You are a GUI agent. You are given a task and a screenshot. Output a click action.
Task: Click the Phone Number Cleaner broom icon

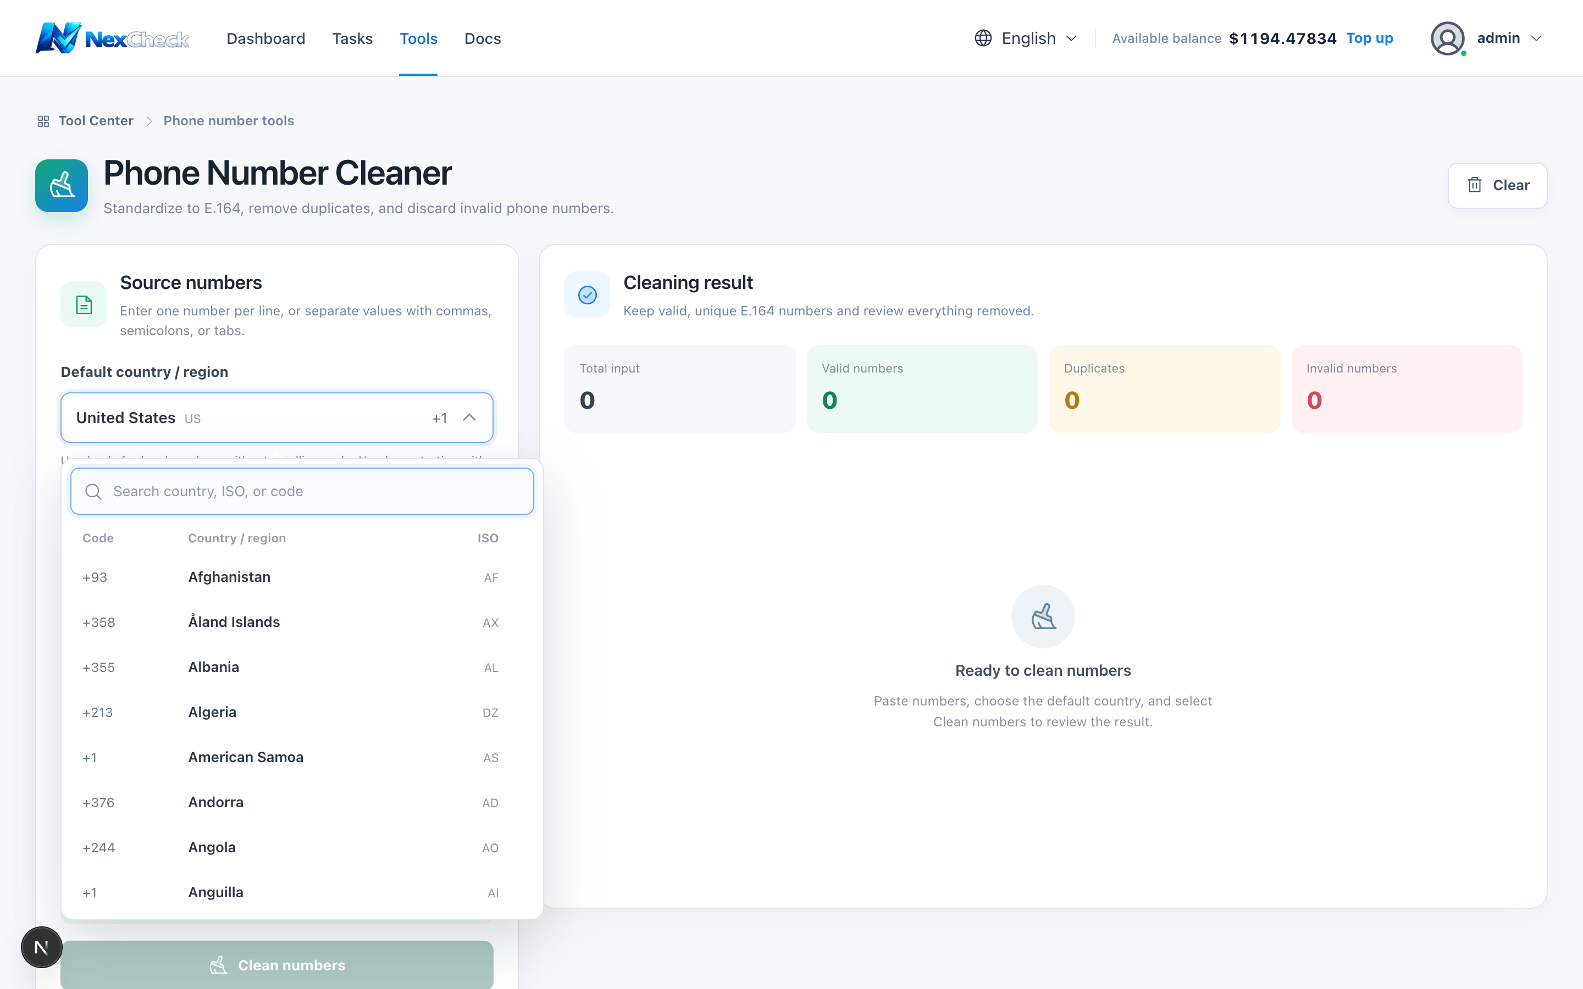coord(62,186)
